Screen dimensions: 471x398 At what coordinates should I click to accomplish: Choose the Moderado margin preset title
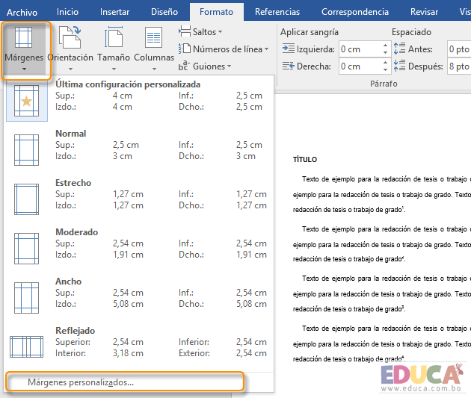[76, 231]
